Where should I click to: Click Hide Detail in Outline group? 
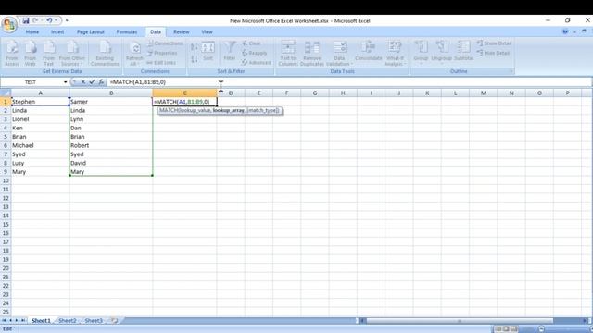[493, 54]
